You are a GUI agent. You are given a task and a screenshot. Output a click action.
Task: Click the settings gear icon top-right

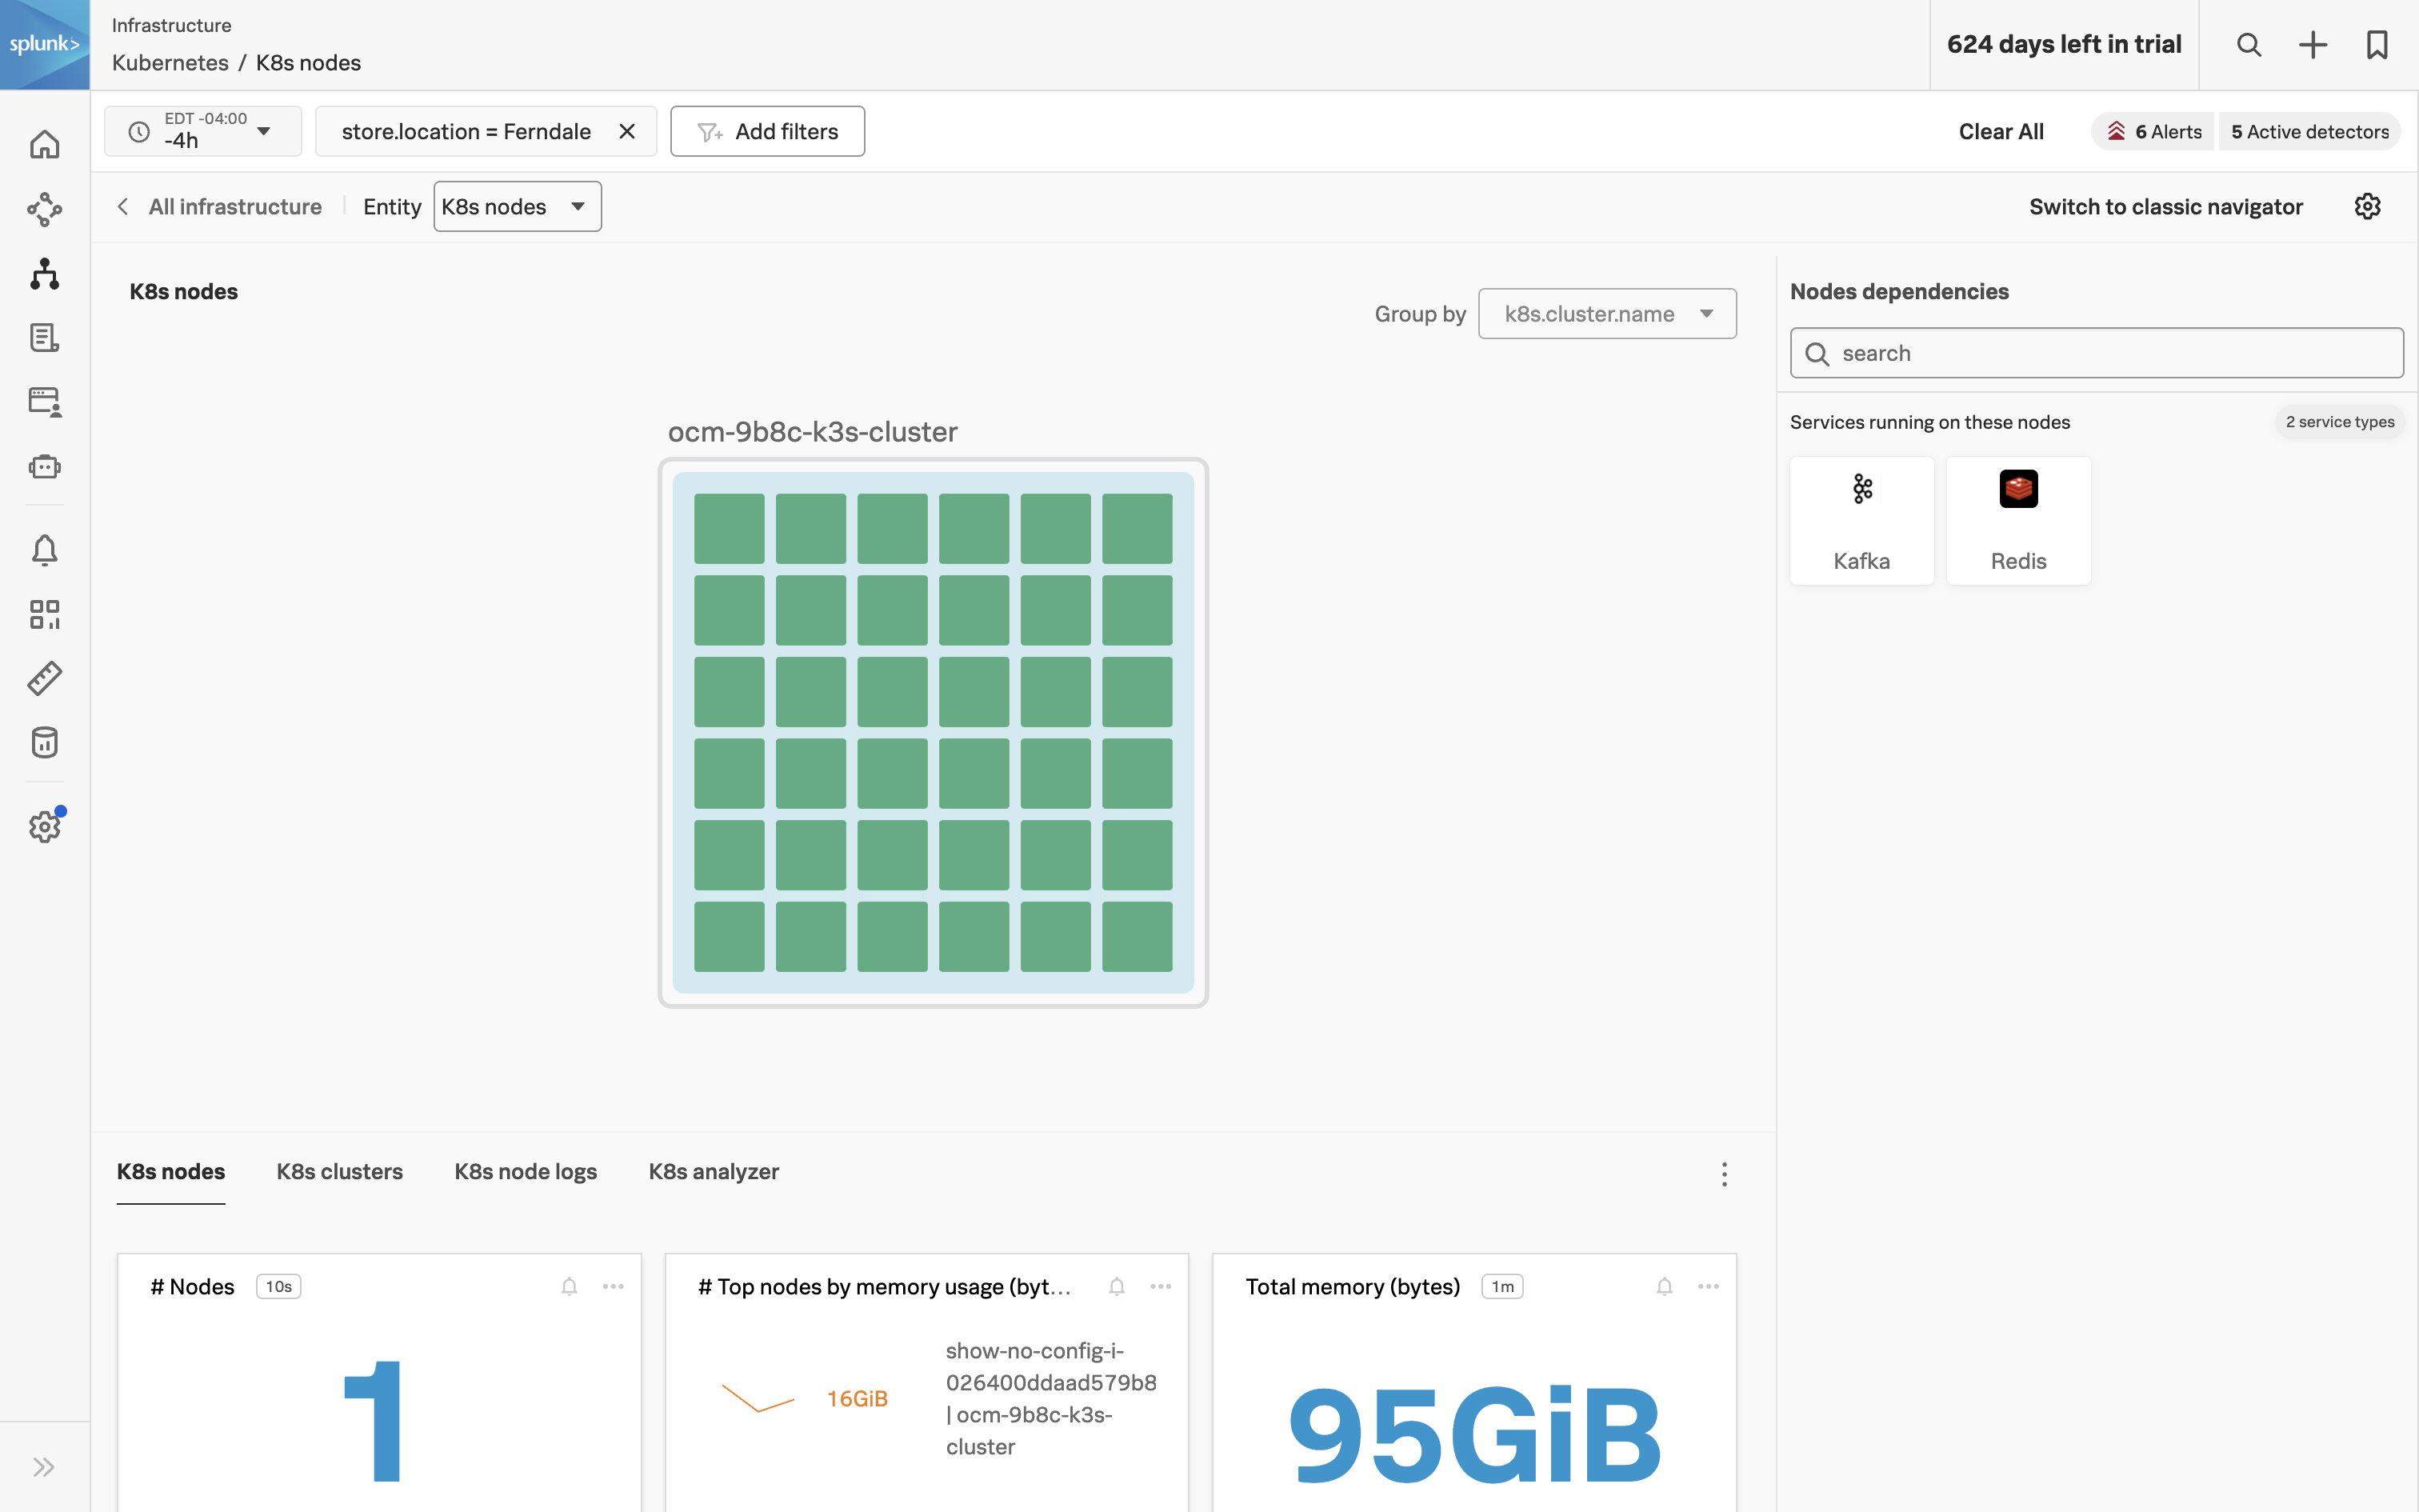tap(2369, 206)
